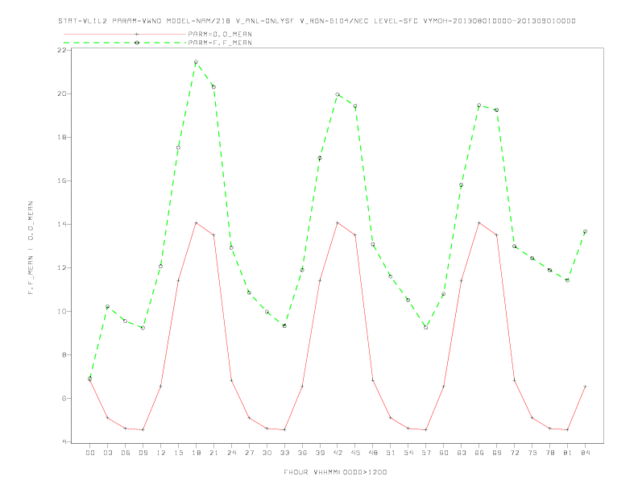Click the PARM=O.O_MEAN legend label
The height and width of the screenshot is (493, 638).
coord(220,34)
